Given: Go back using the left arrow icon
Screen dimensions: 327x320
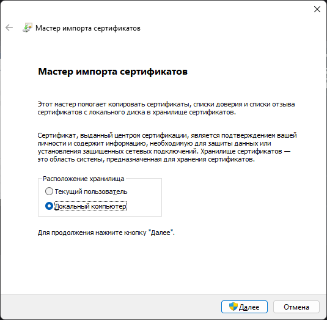Looking at the screenshot, I should 9,28.
